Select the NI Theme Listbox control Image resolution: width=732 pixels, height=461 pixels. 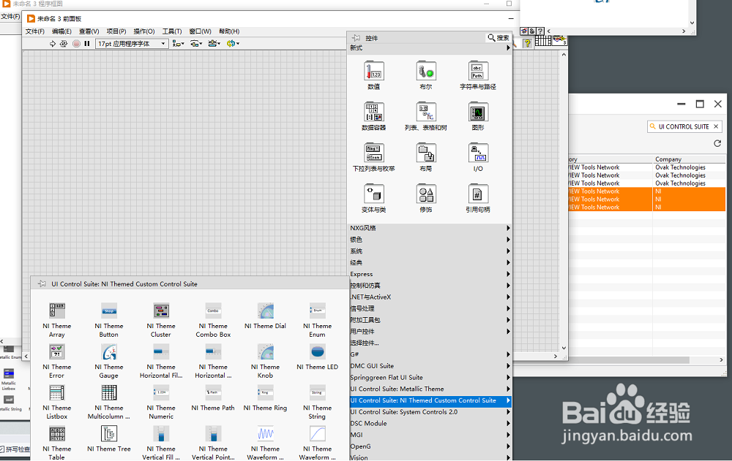(57, 393)
